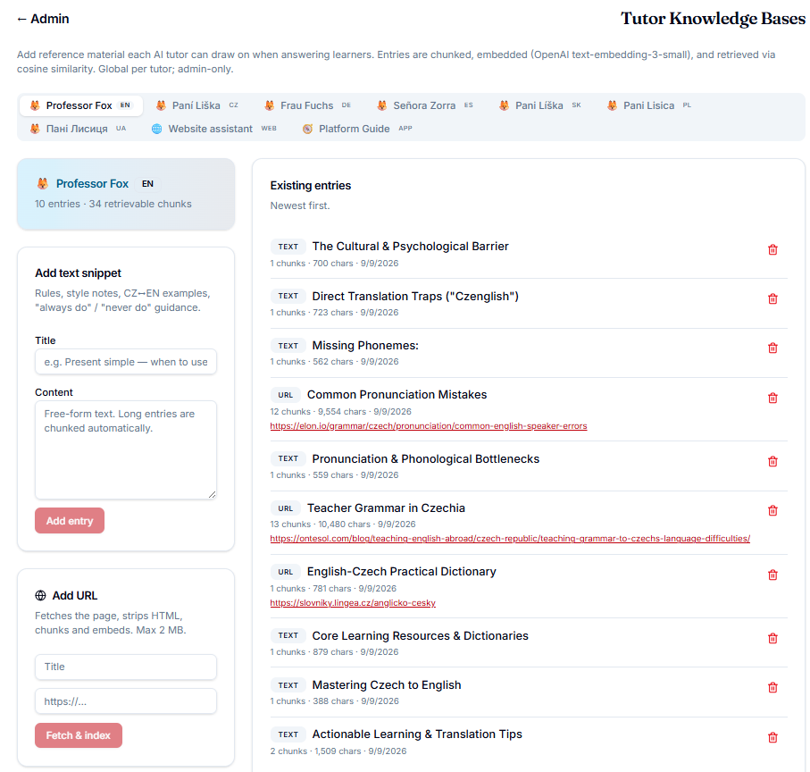Delete 'The Cultural & Psychological Barrier' entry
Image resolution: width=810 pixels, height=772 pixels.
tap(772, 249)
